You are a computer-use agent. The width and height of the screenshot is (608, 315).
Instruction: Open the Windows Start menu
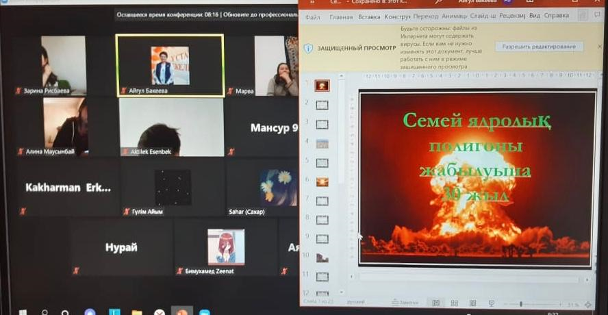(22, 312)
